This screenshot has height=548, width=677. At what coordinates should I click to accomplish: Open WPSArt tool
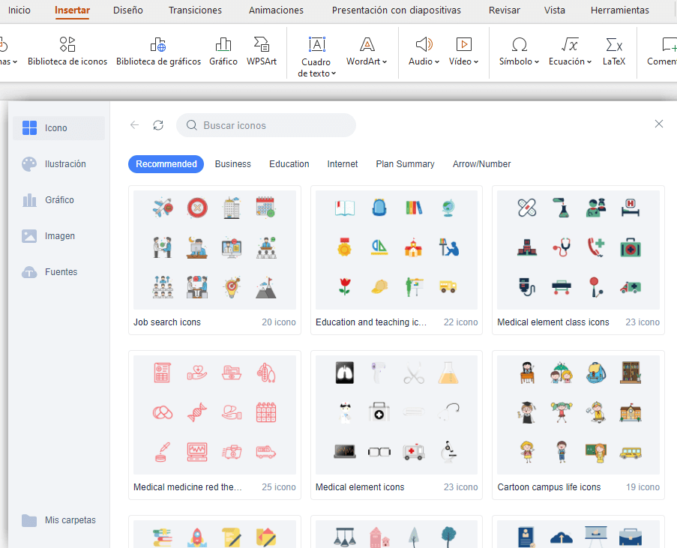coord(262,52)
